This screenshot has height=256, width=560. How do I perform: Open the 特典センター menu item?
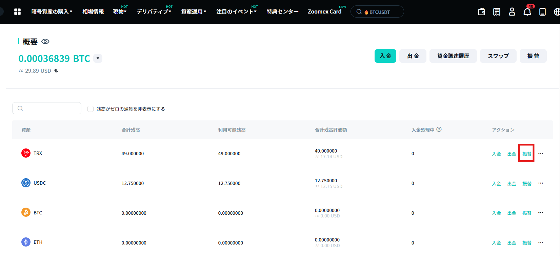[282, 11]
